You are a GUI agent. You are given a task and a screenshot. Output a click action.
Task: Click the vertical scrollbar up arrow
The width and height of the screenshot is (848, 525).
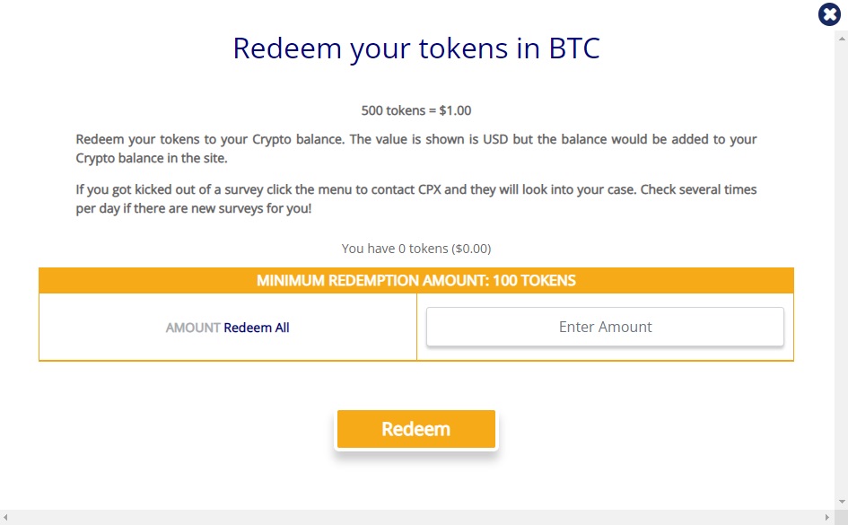coord(842,39)
